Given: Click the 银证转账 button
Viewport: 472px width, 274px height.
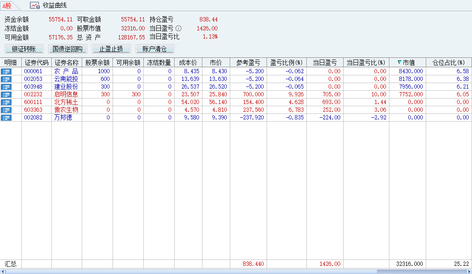Looking at the screenshot, I should 24,49.
